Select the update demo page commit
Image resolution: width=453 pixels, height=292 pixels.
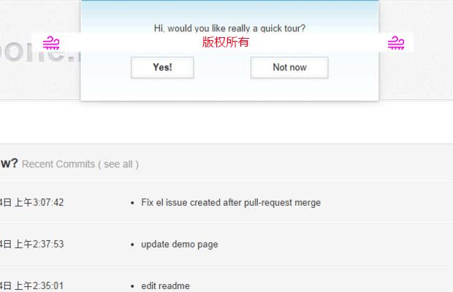click(x=180, y=245)
